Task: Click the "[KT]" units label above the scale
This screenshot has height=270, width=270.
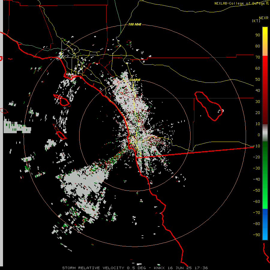Action: tap(256, 21)
